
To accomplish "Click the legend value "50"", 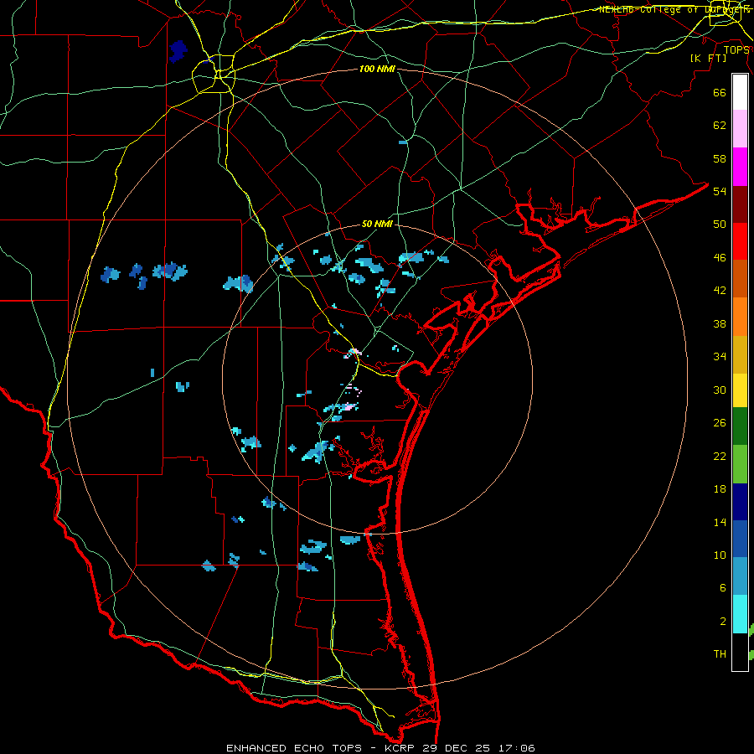I will pos(720,225).
